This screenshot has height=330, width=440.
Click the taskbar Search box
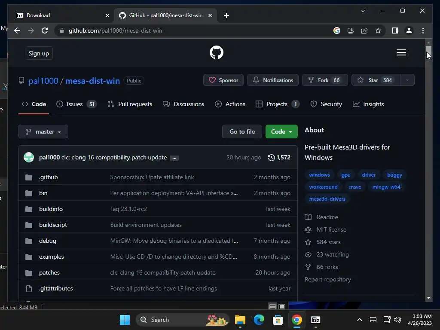(x=182, y=320)
